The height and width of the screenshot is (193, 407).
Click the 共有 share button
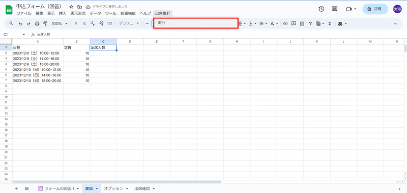click(x=375, y=9)
